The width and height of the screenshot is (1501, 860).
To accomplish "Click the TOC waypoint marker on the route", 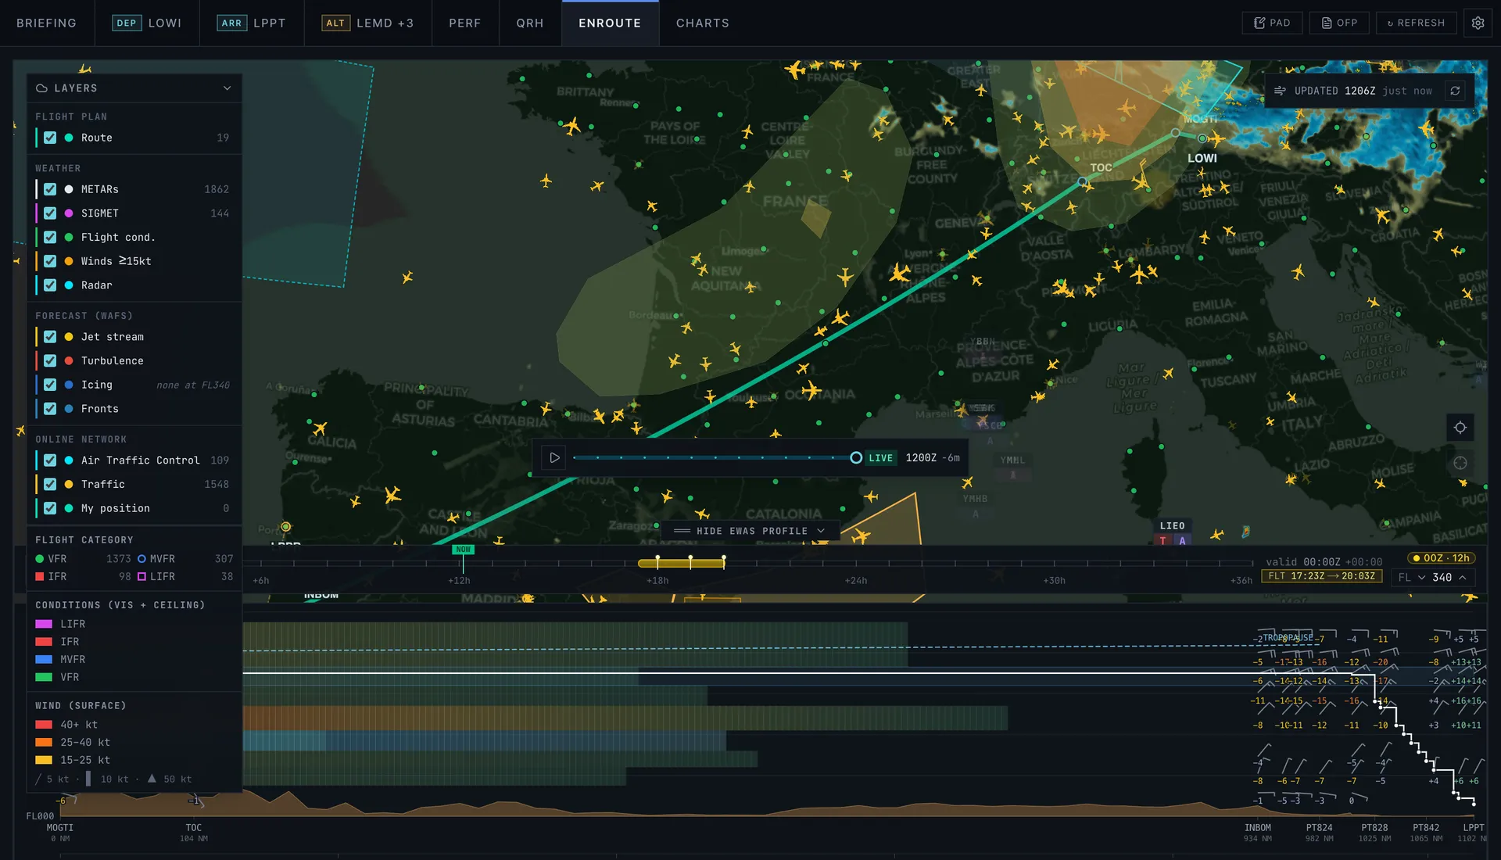I will [1083, 181].
